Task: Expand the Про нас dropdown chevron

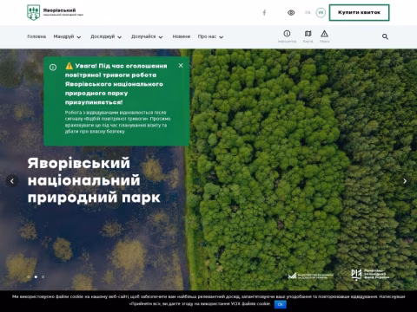Action: click(222, 37)
